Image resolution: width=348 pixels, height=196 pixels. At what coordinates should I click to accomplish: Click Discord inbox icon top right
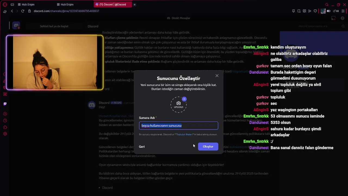click(x=333, y=18)
